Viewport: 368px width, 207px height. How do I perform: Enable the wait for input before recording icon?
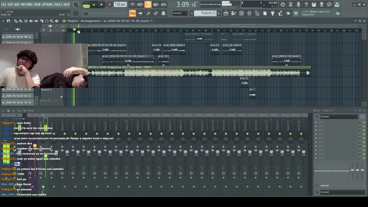[x=140, y=4]
